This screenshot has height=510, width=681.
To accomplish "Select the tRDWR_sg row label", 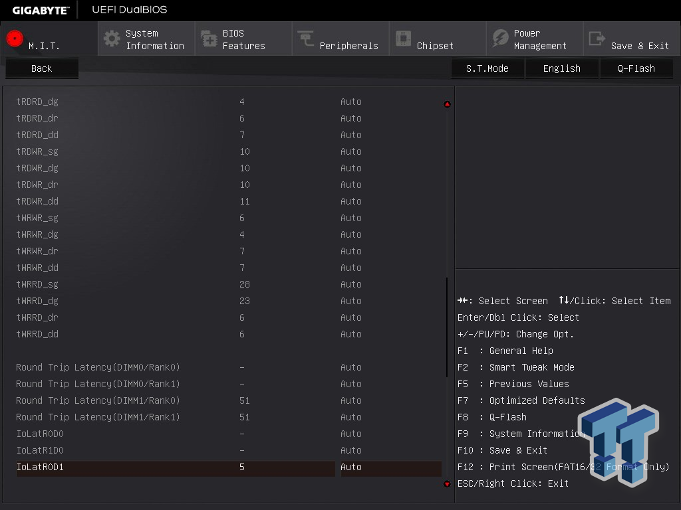I will tap(37, 152).
